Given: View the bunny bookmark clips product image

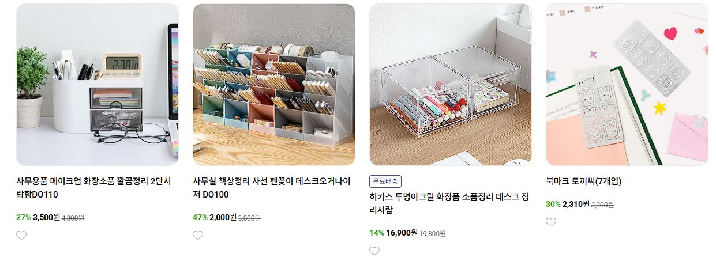Looking at the screenshot, I should [627, 85].
